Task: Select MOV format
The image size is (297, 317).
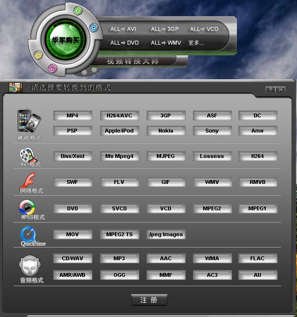Action: point(72,234)
